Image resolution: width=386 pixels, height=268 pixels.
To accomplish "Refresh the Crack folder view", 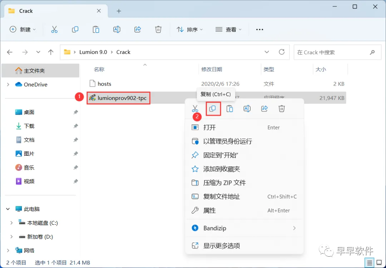I will tap(282, 52).
